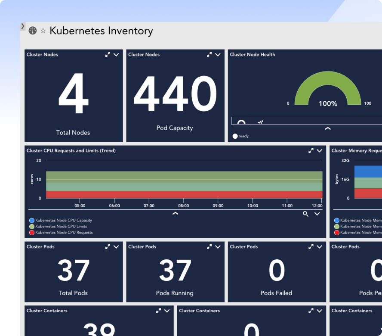Collapse the Cluster Node Health legend with the up chevron
This screenshot has width=382, height=336.
point(328,129)
